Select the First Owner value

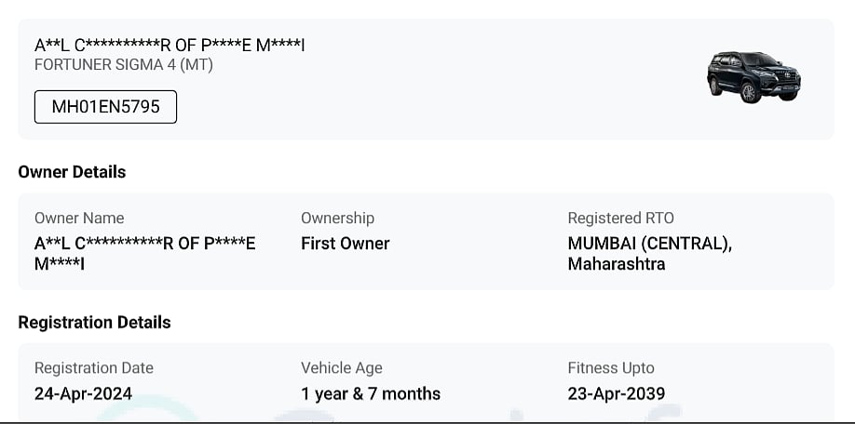(345, 244)
